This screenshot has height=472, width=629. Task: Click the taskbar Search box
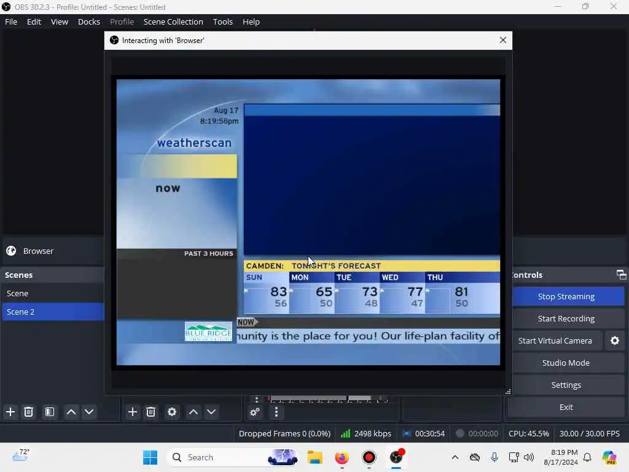point(233,457)
